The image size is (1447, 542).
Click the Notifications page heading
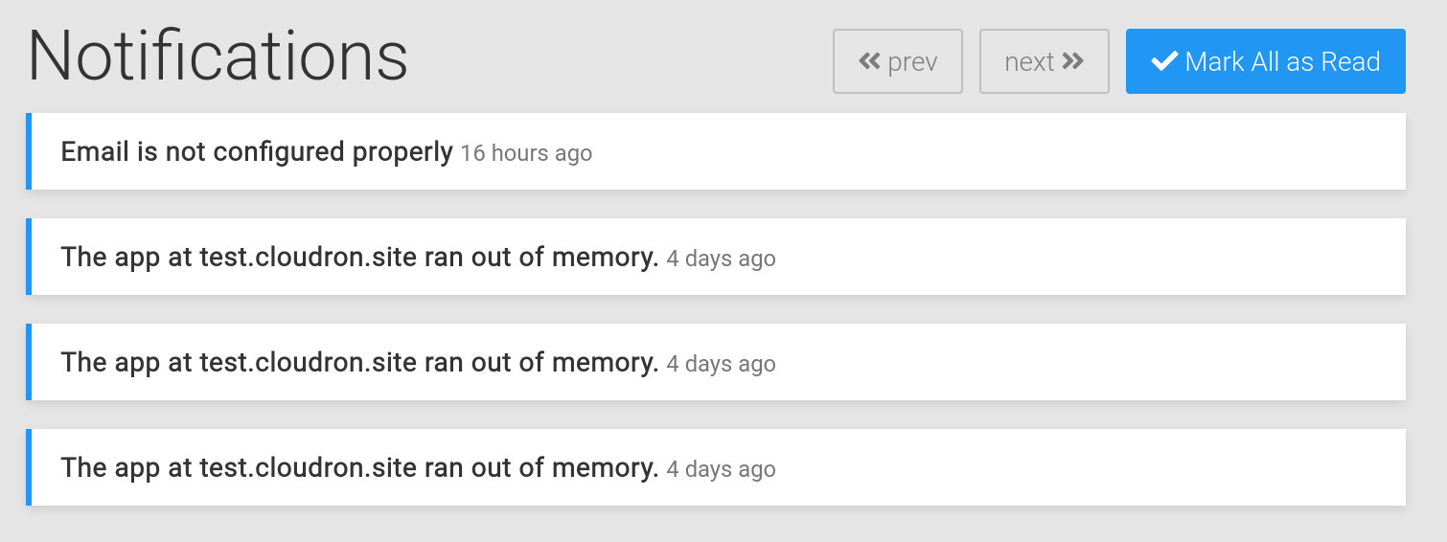tap(218, 56)
